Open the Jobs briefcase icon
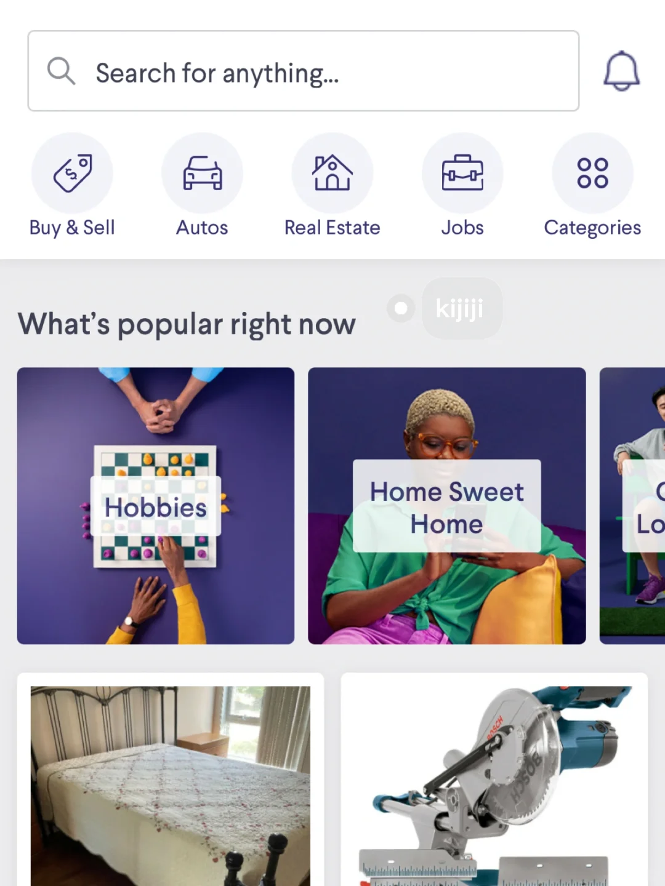Viewport: 665px width, 886px height. 462,173
